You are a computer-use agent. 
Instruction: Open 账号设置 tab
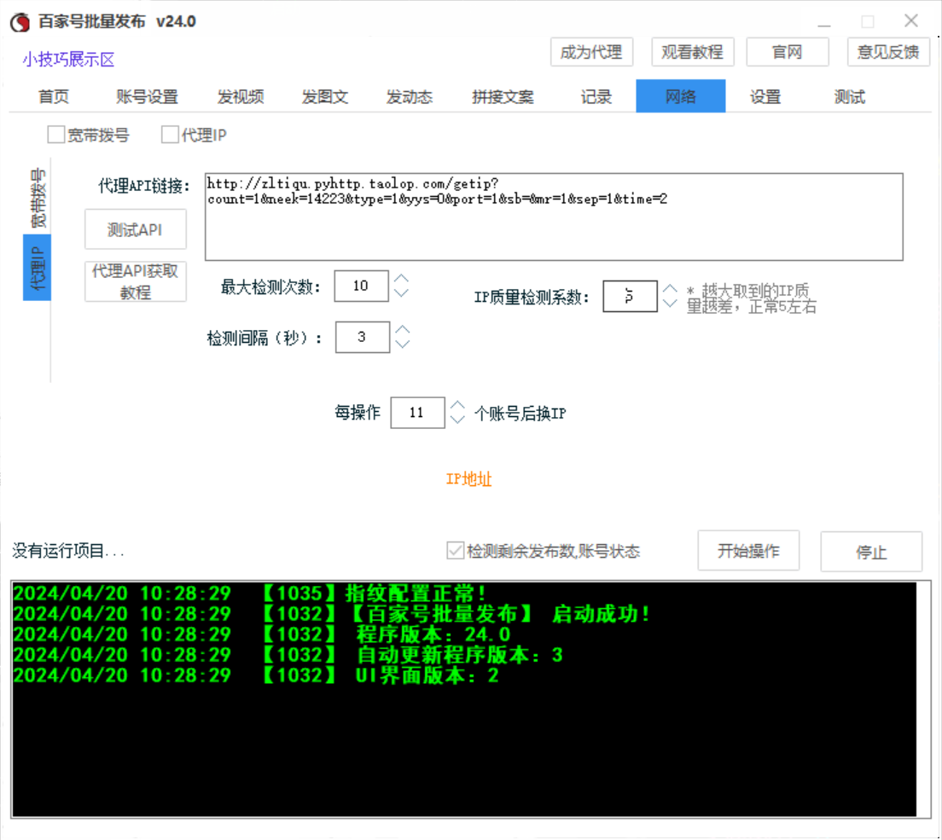[147, 96]
